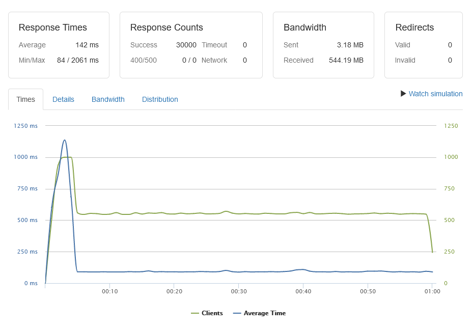Viewport: 473px width, 331px height.
Task: Click the 00:30 time axis label
Action: tap(238, 291)
